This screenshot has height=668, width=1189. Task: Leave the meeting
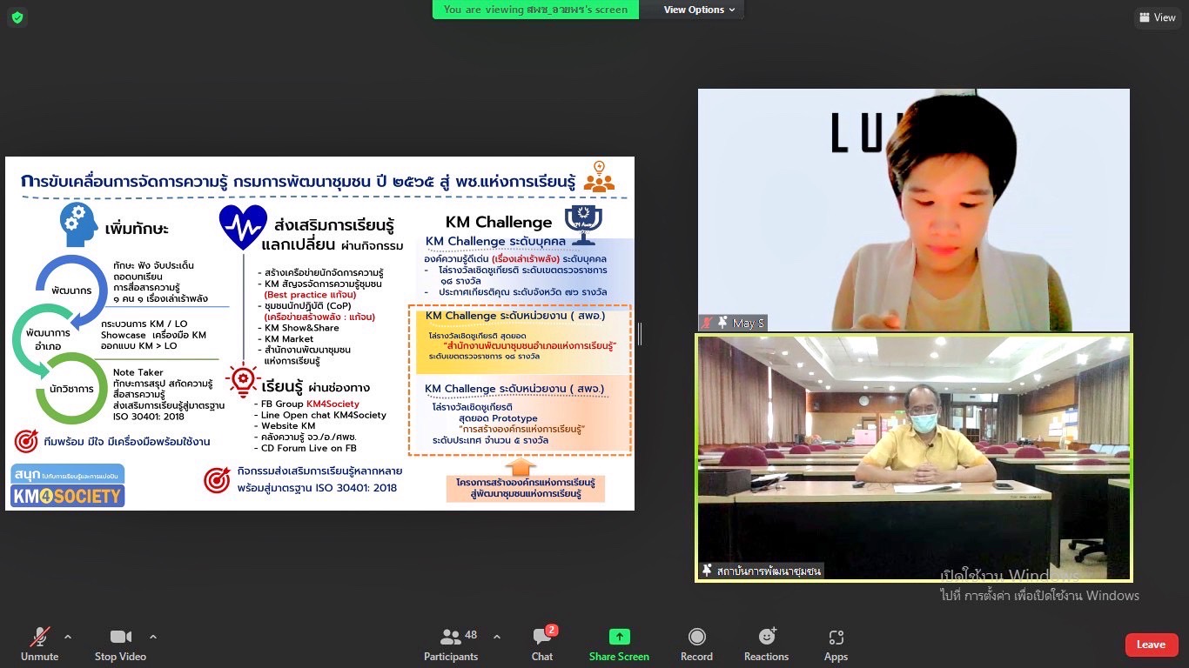(x=1151, y=645)
